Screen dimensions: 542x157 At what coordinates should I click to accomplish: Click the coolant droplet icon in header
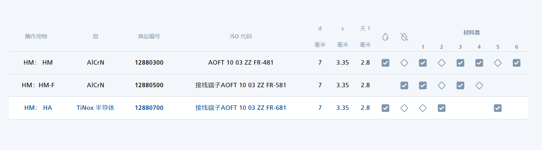click(385, 37)
